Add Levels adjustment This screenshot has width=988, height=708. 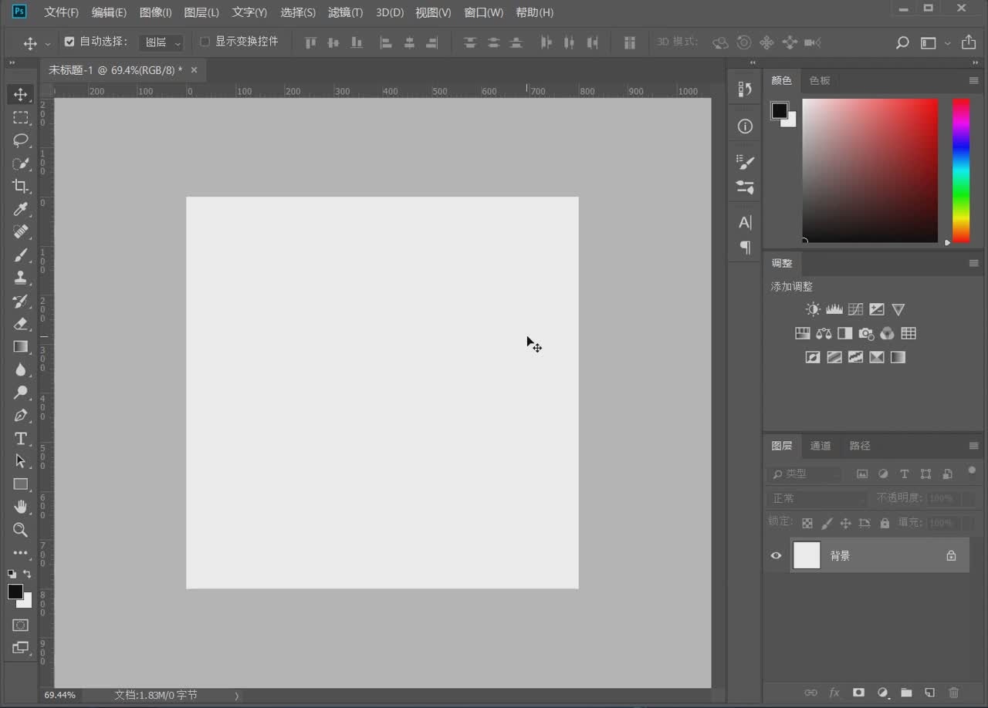pyautogui.click(x=834, y=309)
